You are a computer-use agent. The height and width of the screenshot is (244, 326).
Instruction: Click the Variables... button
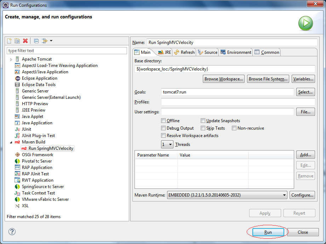point(303,79)
